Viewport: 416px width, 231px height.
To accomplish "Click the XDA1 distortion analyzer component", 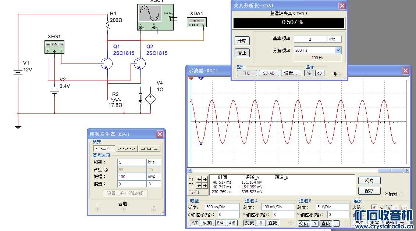I will coord(196,22).
